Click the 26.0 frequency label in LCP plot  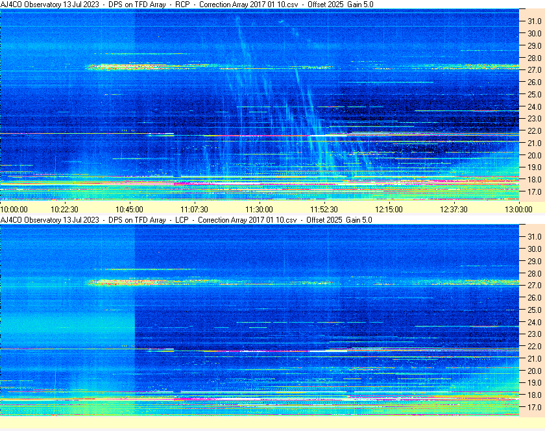pos(535,297)
